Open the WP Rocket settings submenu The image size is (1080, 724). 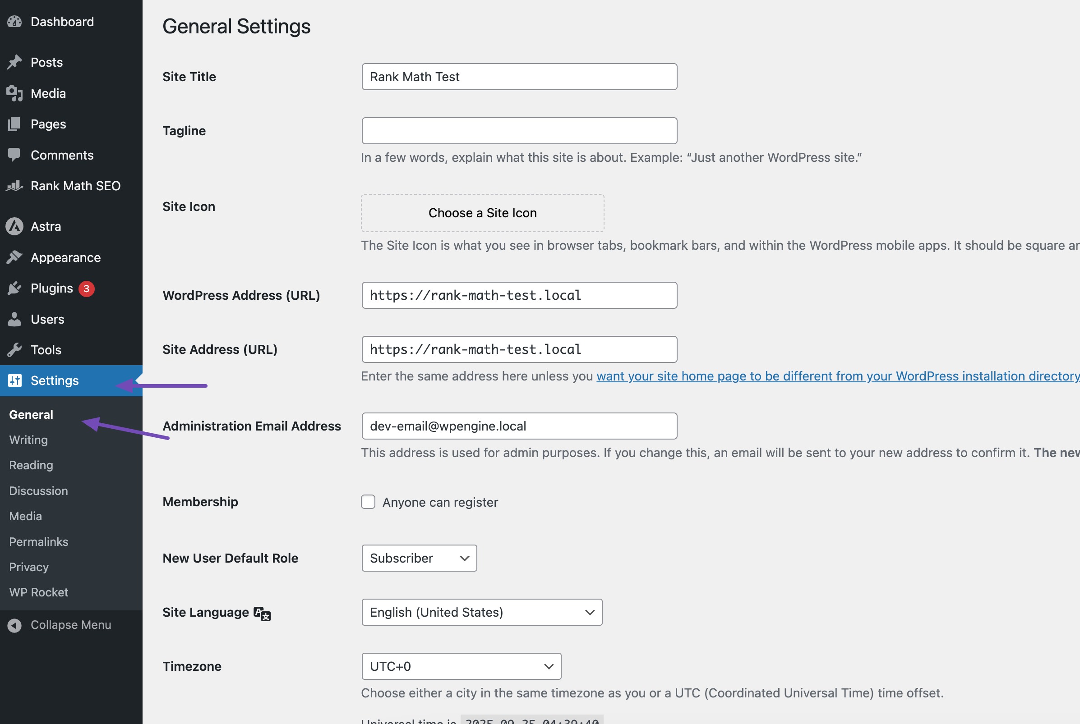(39, 592)
